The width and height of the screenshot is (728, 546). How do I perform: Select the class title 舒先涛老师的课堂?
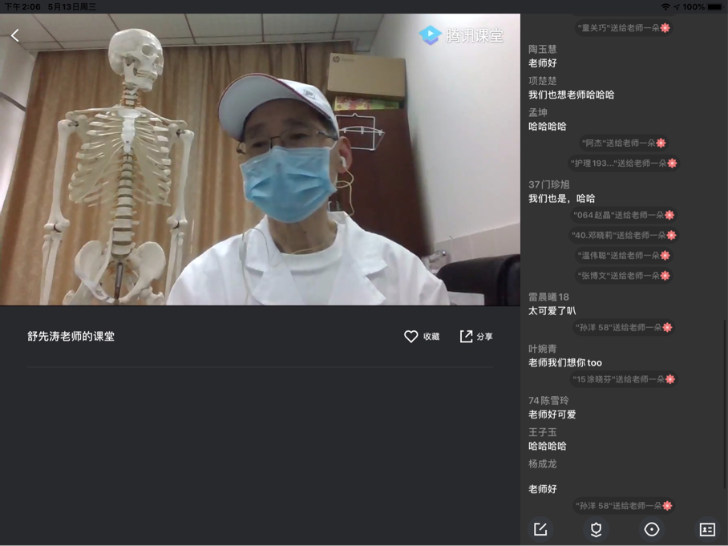[x=71, y=337]
